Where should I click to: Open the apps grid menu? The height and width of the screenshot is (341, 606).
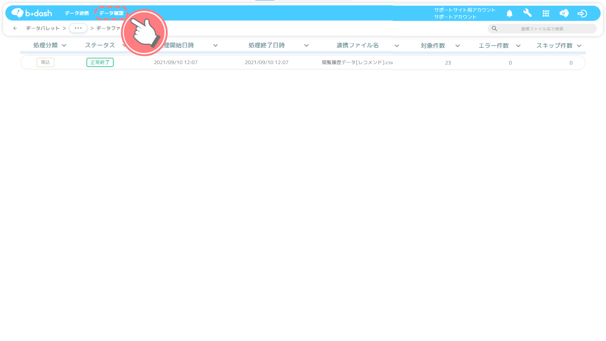pyautogui.click(x=546, y=13)
